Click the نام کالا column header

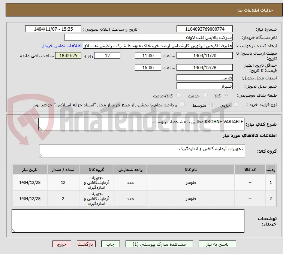tap(191, 170)
